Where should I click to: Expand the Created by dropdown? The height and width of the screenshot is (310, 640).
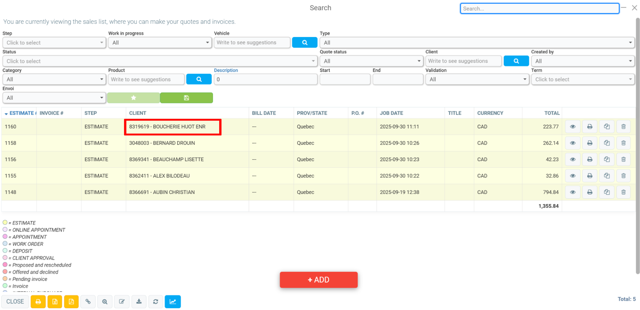pos(583,61)
